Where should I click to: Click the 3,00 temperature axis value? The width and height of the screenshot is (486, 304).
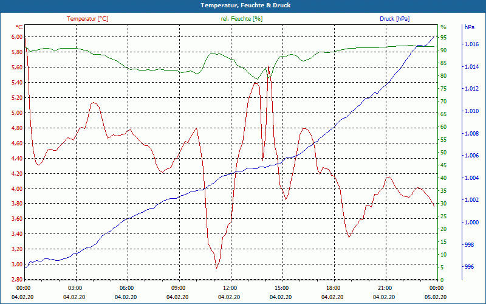click(17, 264)
